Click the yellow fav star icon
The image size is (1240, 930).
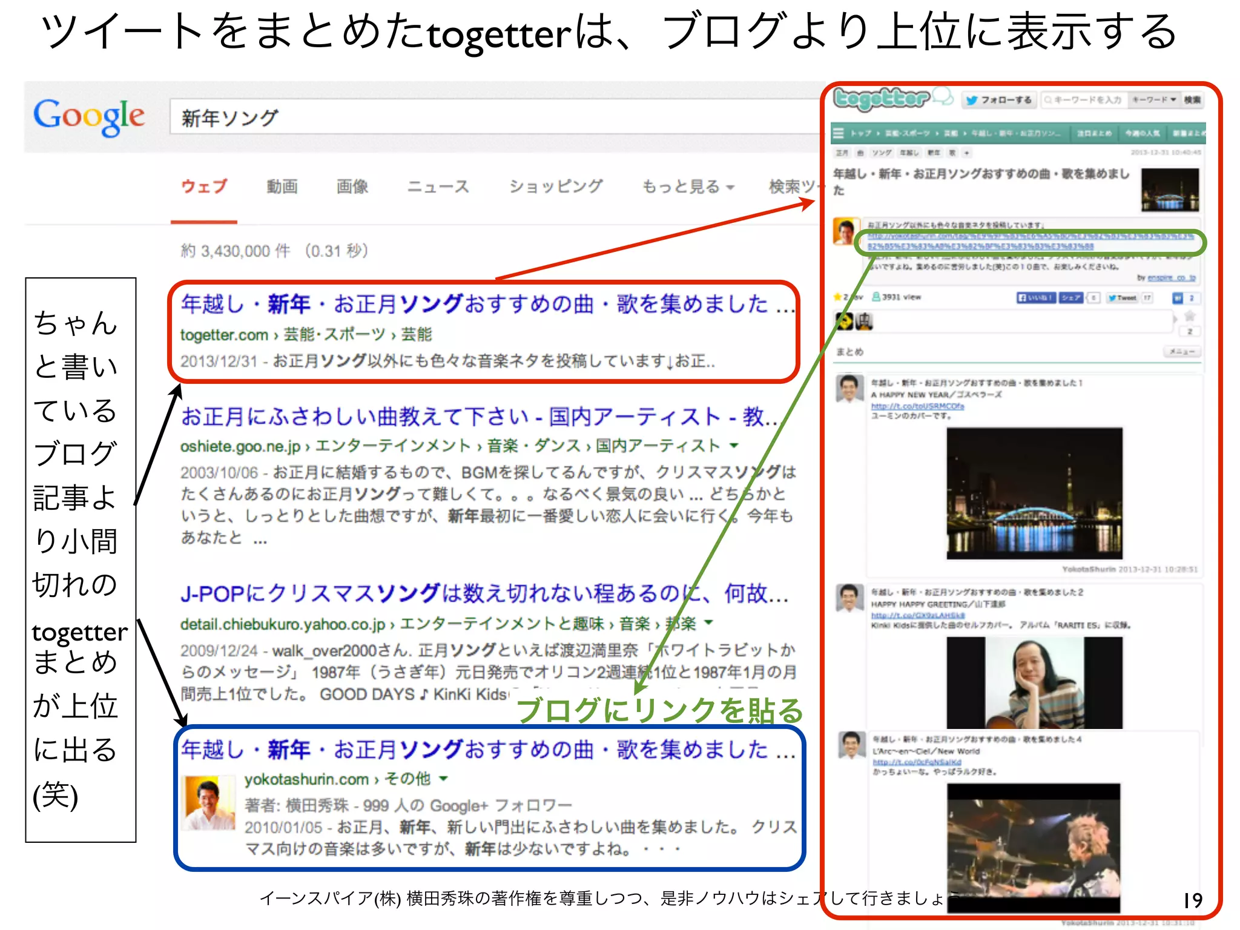[837, 297]
